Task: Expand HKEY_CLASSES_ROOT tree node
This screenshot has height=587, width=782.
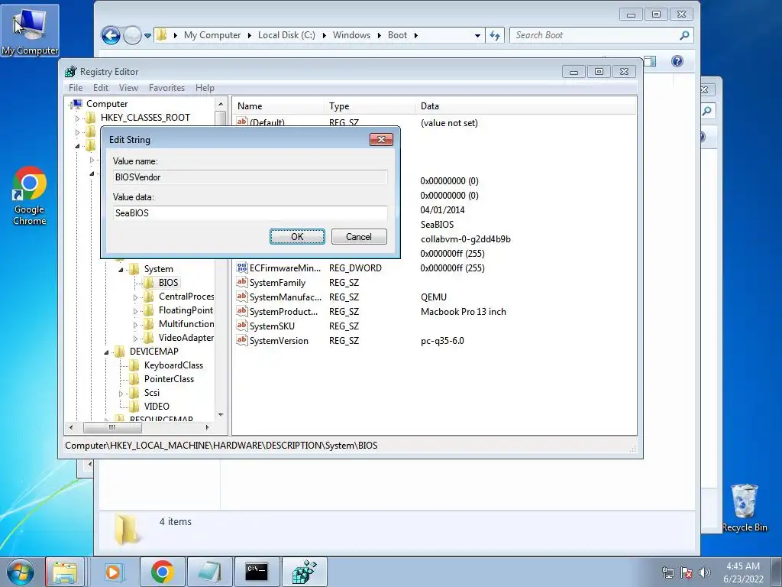Action: pyautogui.click(x=77, y=118)
